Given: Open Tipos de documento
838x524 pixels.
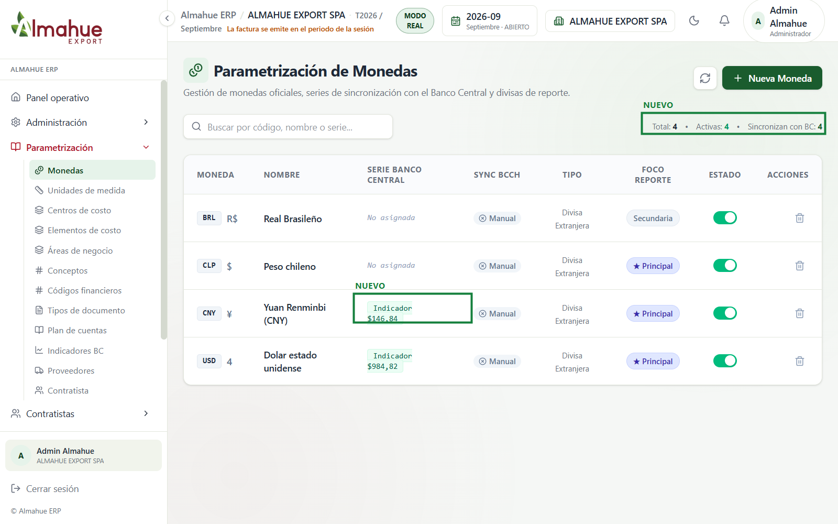Looking at the screenshot, I should (x=92, y=310).
